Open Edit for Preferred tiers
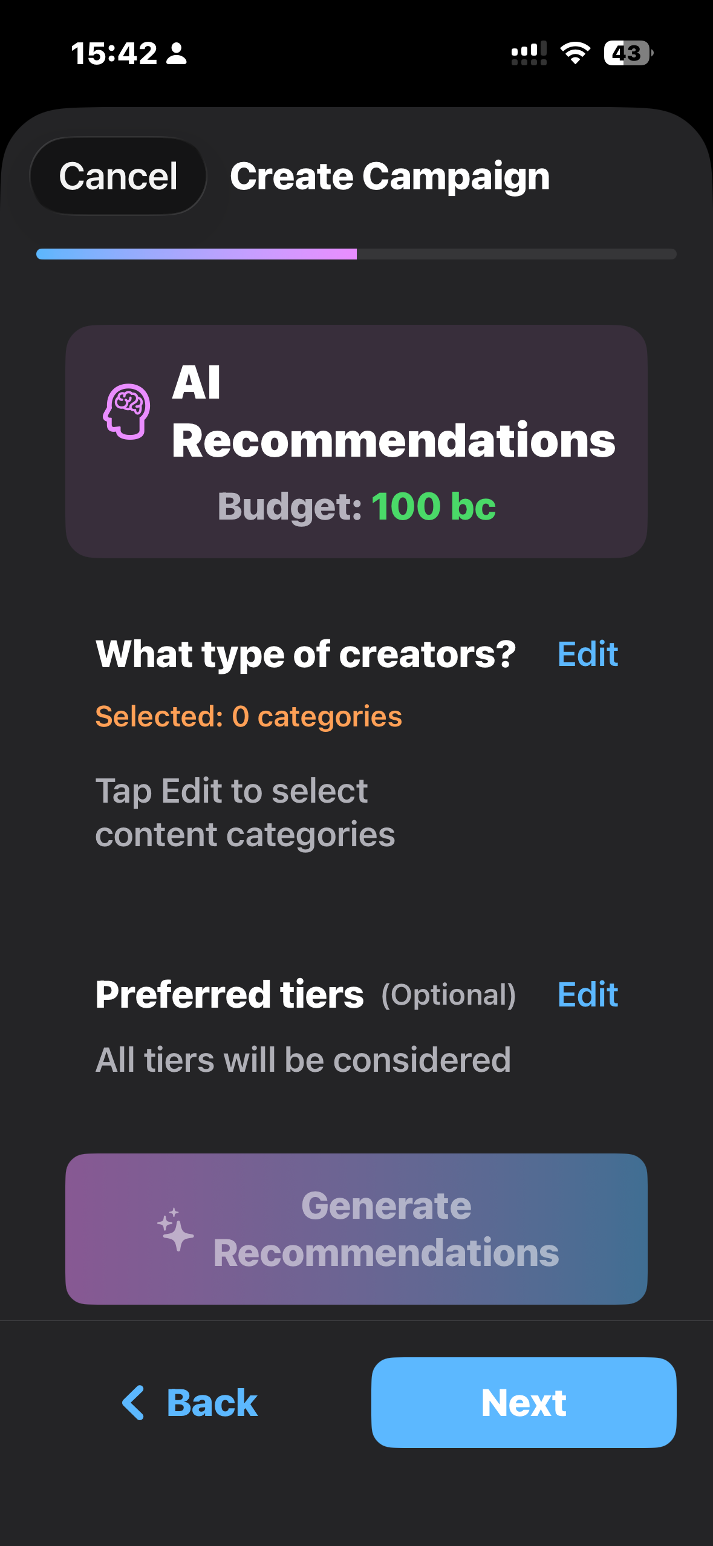The image size is (713, 1546). pos(587,994)
